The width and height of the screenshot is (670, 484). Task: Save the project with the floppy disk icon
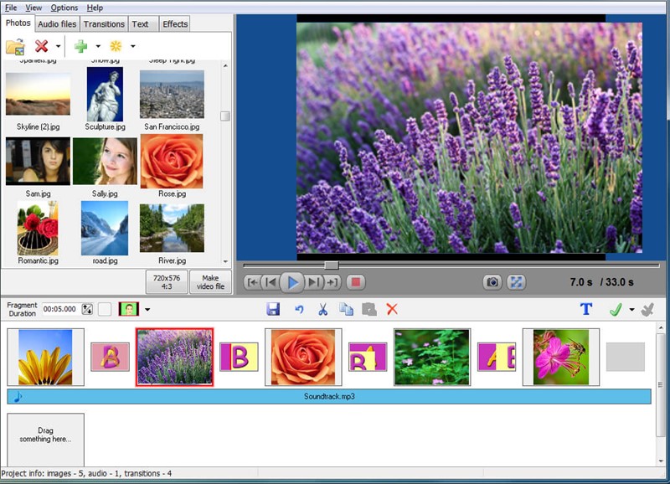click(273, 309)
